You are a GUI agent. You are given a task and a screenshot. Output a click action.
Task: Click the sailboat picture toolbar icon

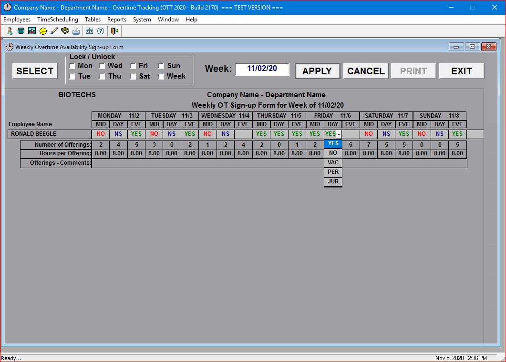click(32, 31)
